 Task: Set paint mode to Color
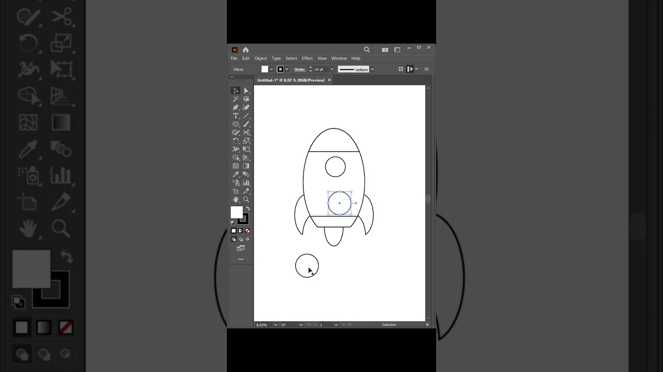234,230
